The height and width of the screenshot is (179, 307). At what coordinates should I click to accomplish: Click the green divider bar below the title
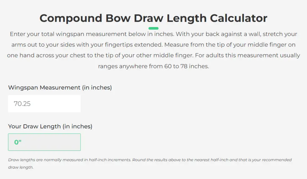(153, 28)
